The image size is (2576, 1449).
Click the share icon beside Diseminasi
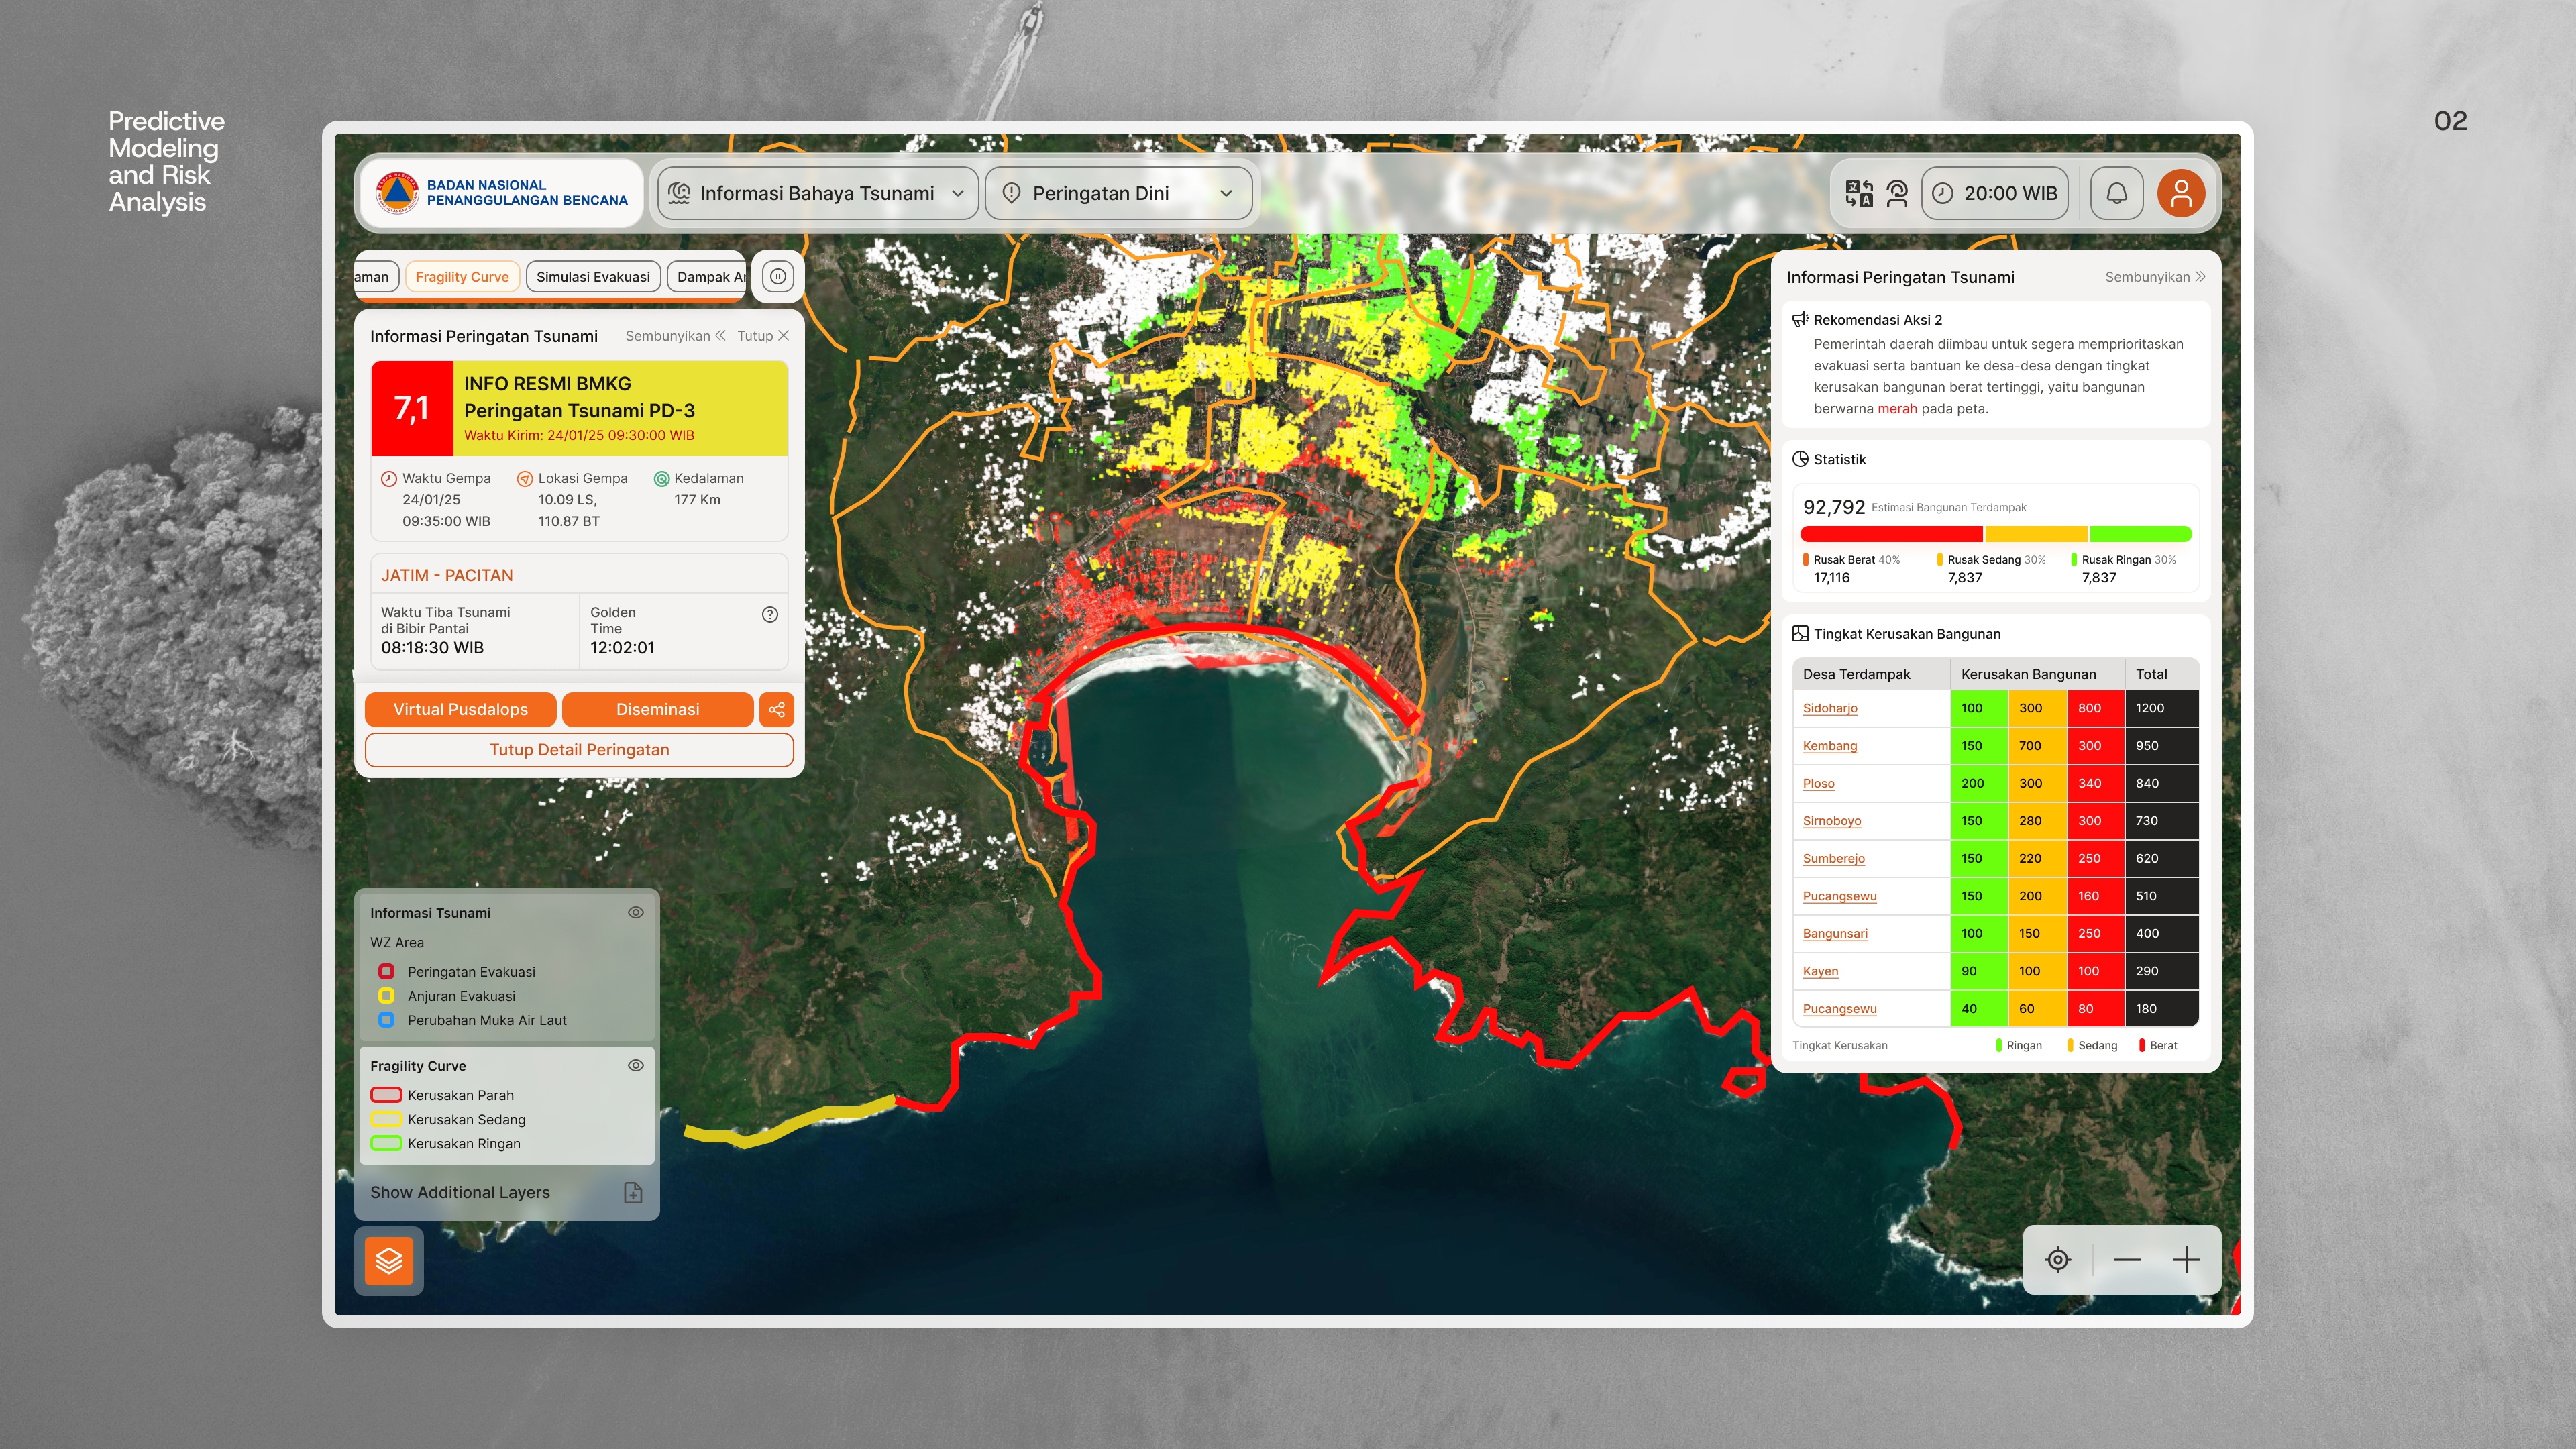pyautogui.click(x=777, y=709)
